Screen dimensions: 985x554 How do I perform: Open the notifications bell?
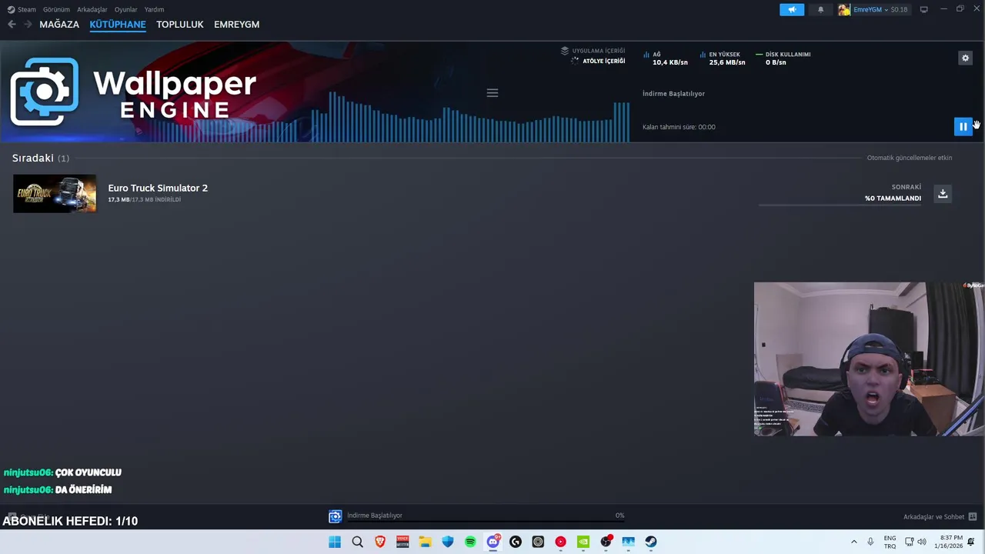click(820, 9)
